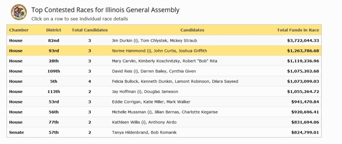Open the House 5th district race
Screen dimensions: 342x144
click(164, 81)
